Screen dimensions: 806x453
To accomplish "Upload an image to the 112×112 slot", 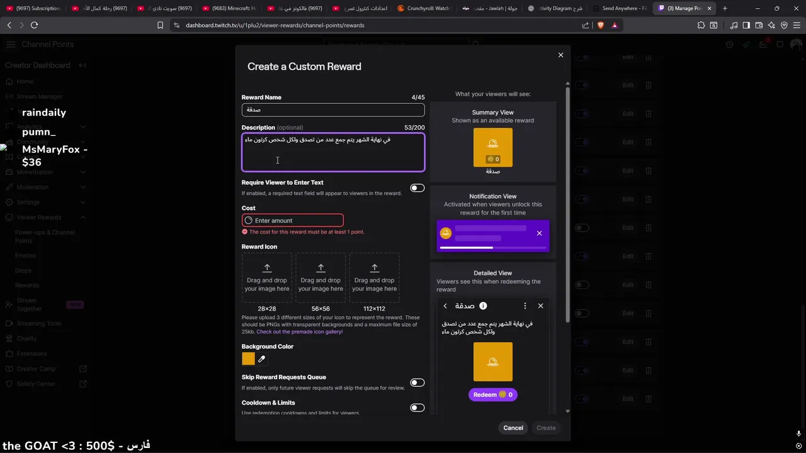I will click(x=374, y=277).
